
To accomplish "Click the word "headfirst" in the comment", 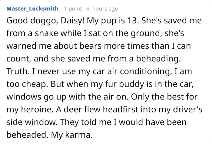I will [121, 109].
